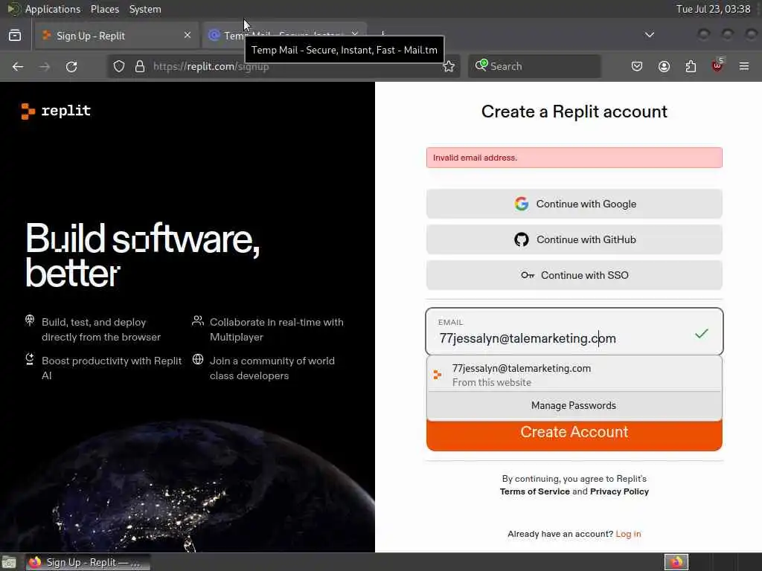Open the uBlock Origin extension icon
Image resolution: width=762 pixels, height=571 pixels.
(717, 65)
